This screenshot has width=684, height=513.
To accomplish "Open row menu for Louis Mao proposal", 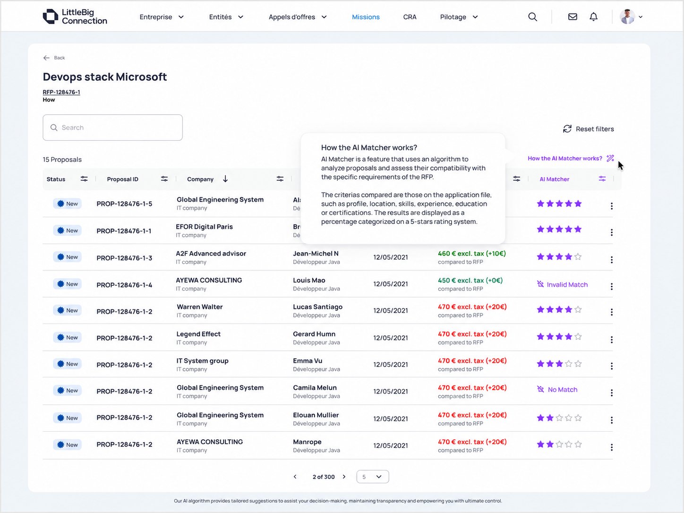I will click(x=612, y=287).
